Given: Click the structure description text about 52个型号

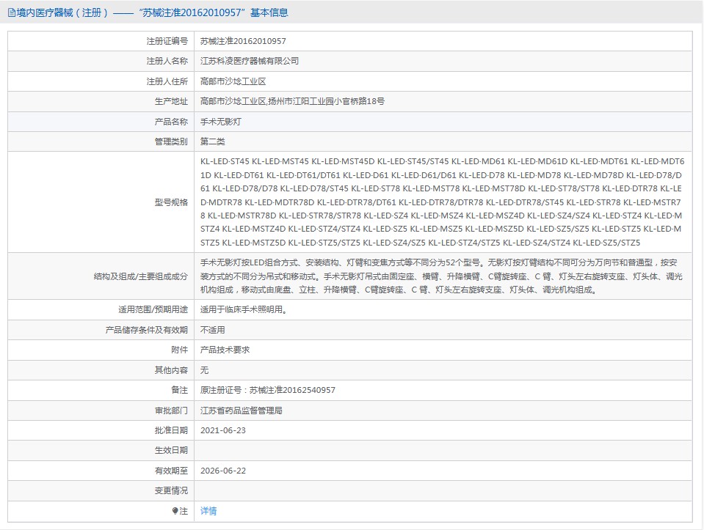Looking at the screenshot, I should point(442,276).
